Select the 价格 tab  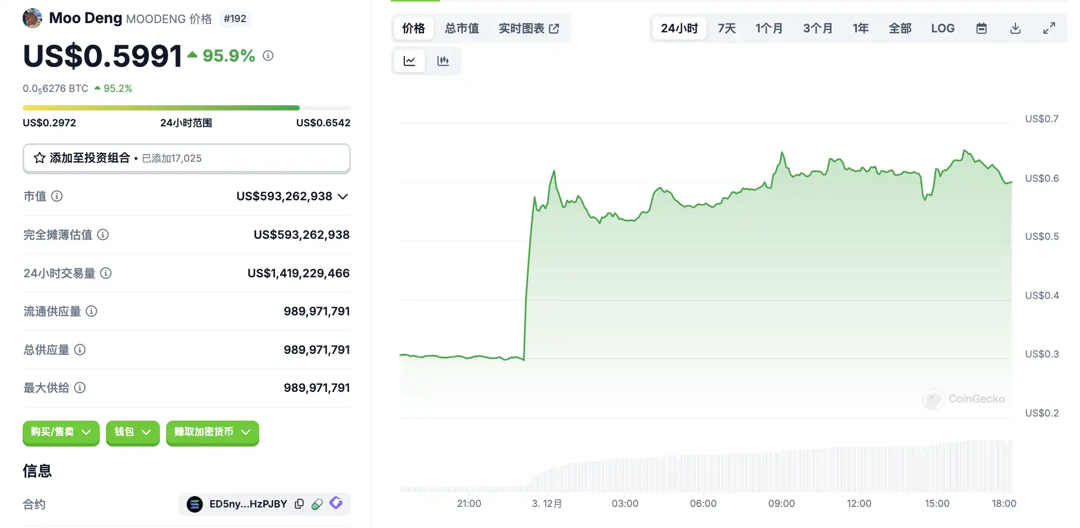(x=413, y=28)
